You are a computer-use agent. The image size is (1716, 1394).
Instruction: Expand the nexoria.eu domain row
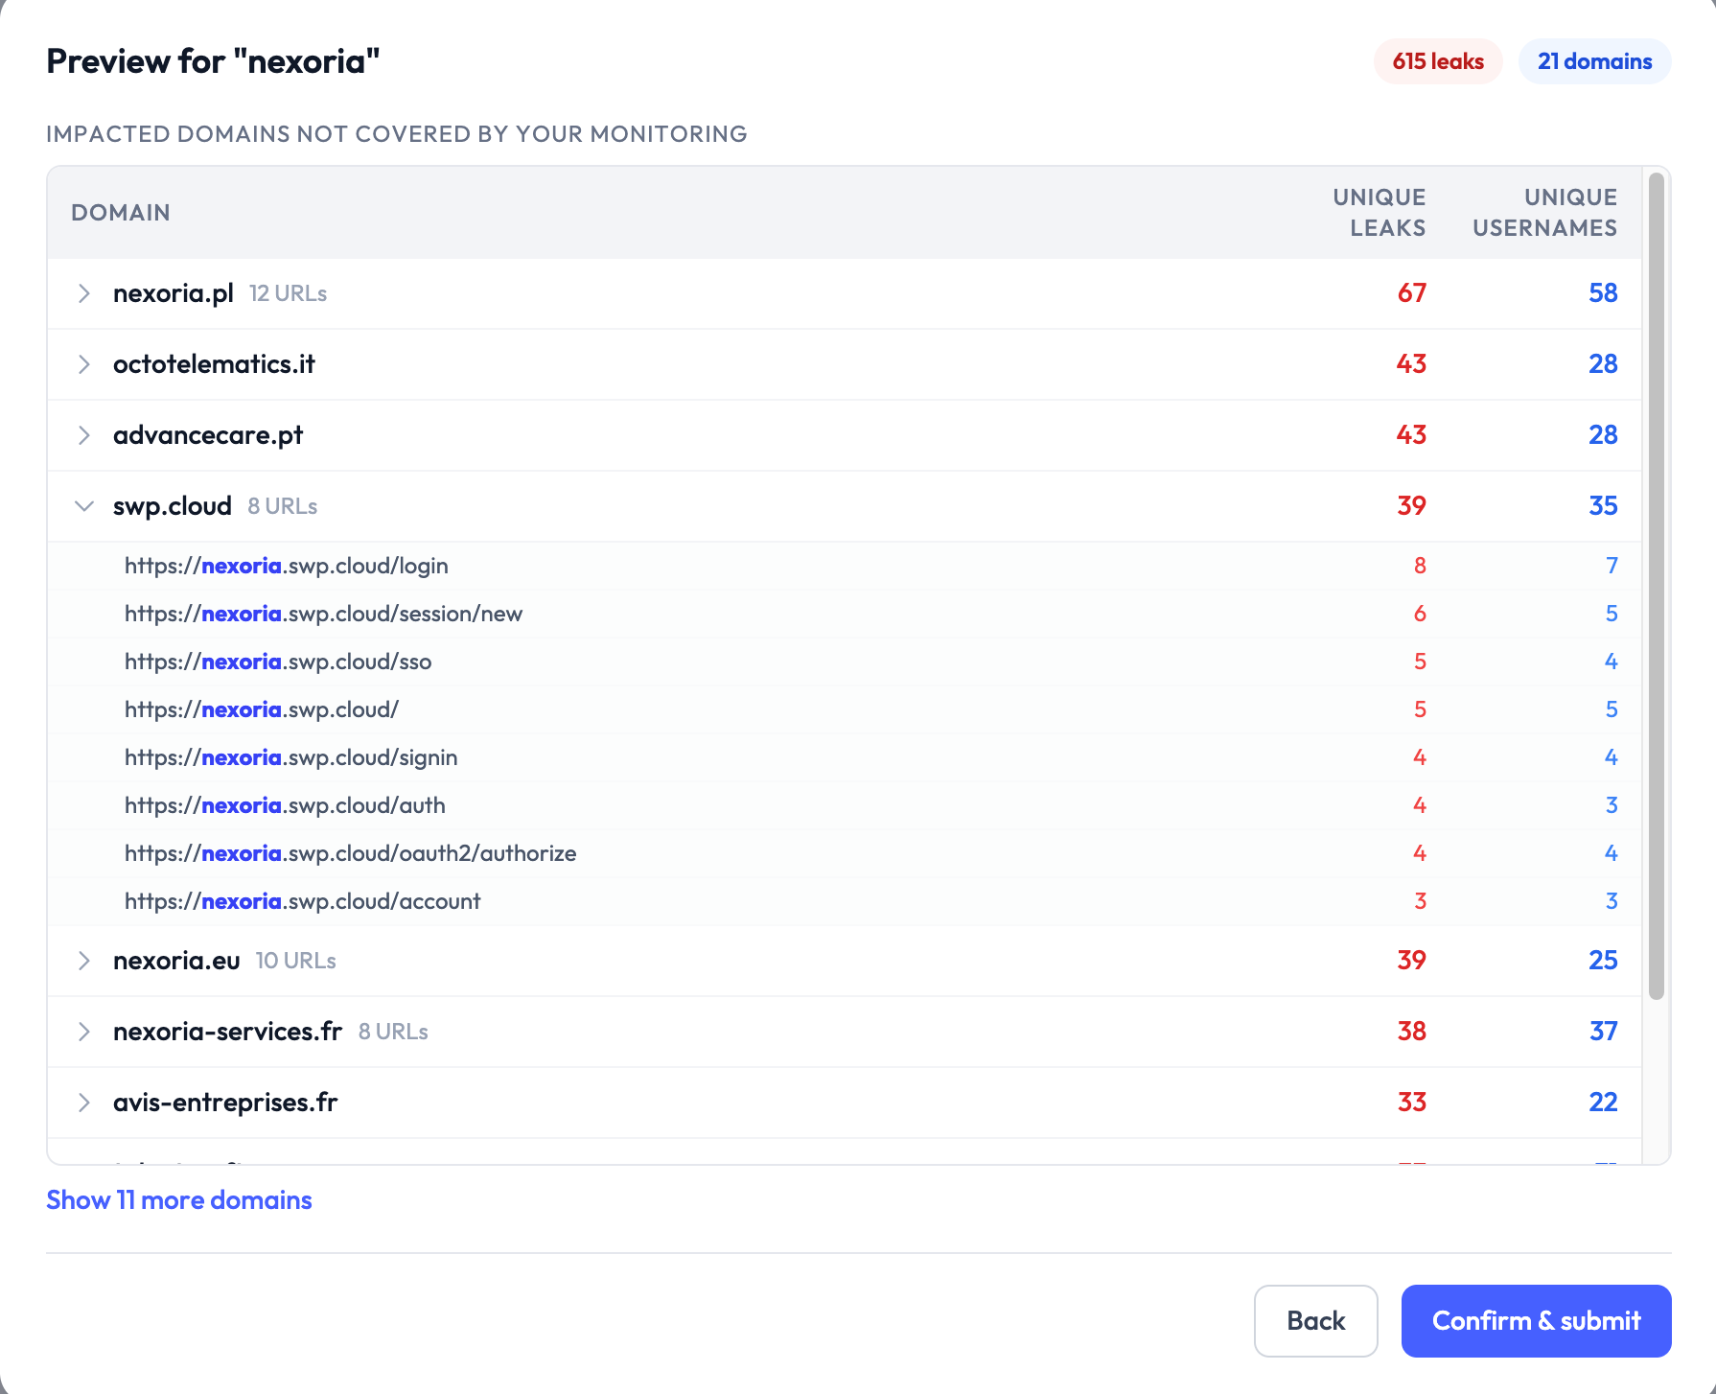click(84, 960)
